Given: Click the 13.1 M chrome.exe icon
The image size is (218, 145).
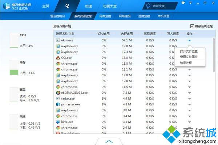Looking at the screenshot, I should (x=58, y=69).
